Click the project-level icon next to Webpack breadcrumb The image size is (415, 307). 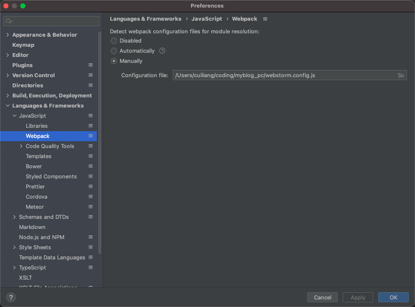click(265, 19)
